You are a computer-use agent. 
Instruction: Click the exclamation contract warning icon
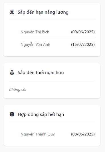coord(12,114)
